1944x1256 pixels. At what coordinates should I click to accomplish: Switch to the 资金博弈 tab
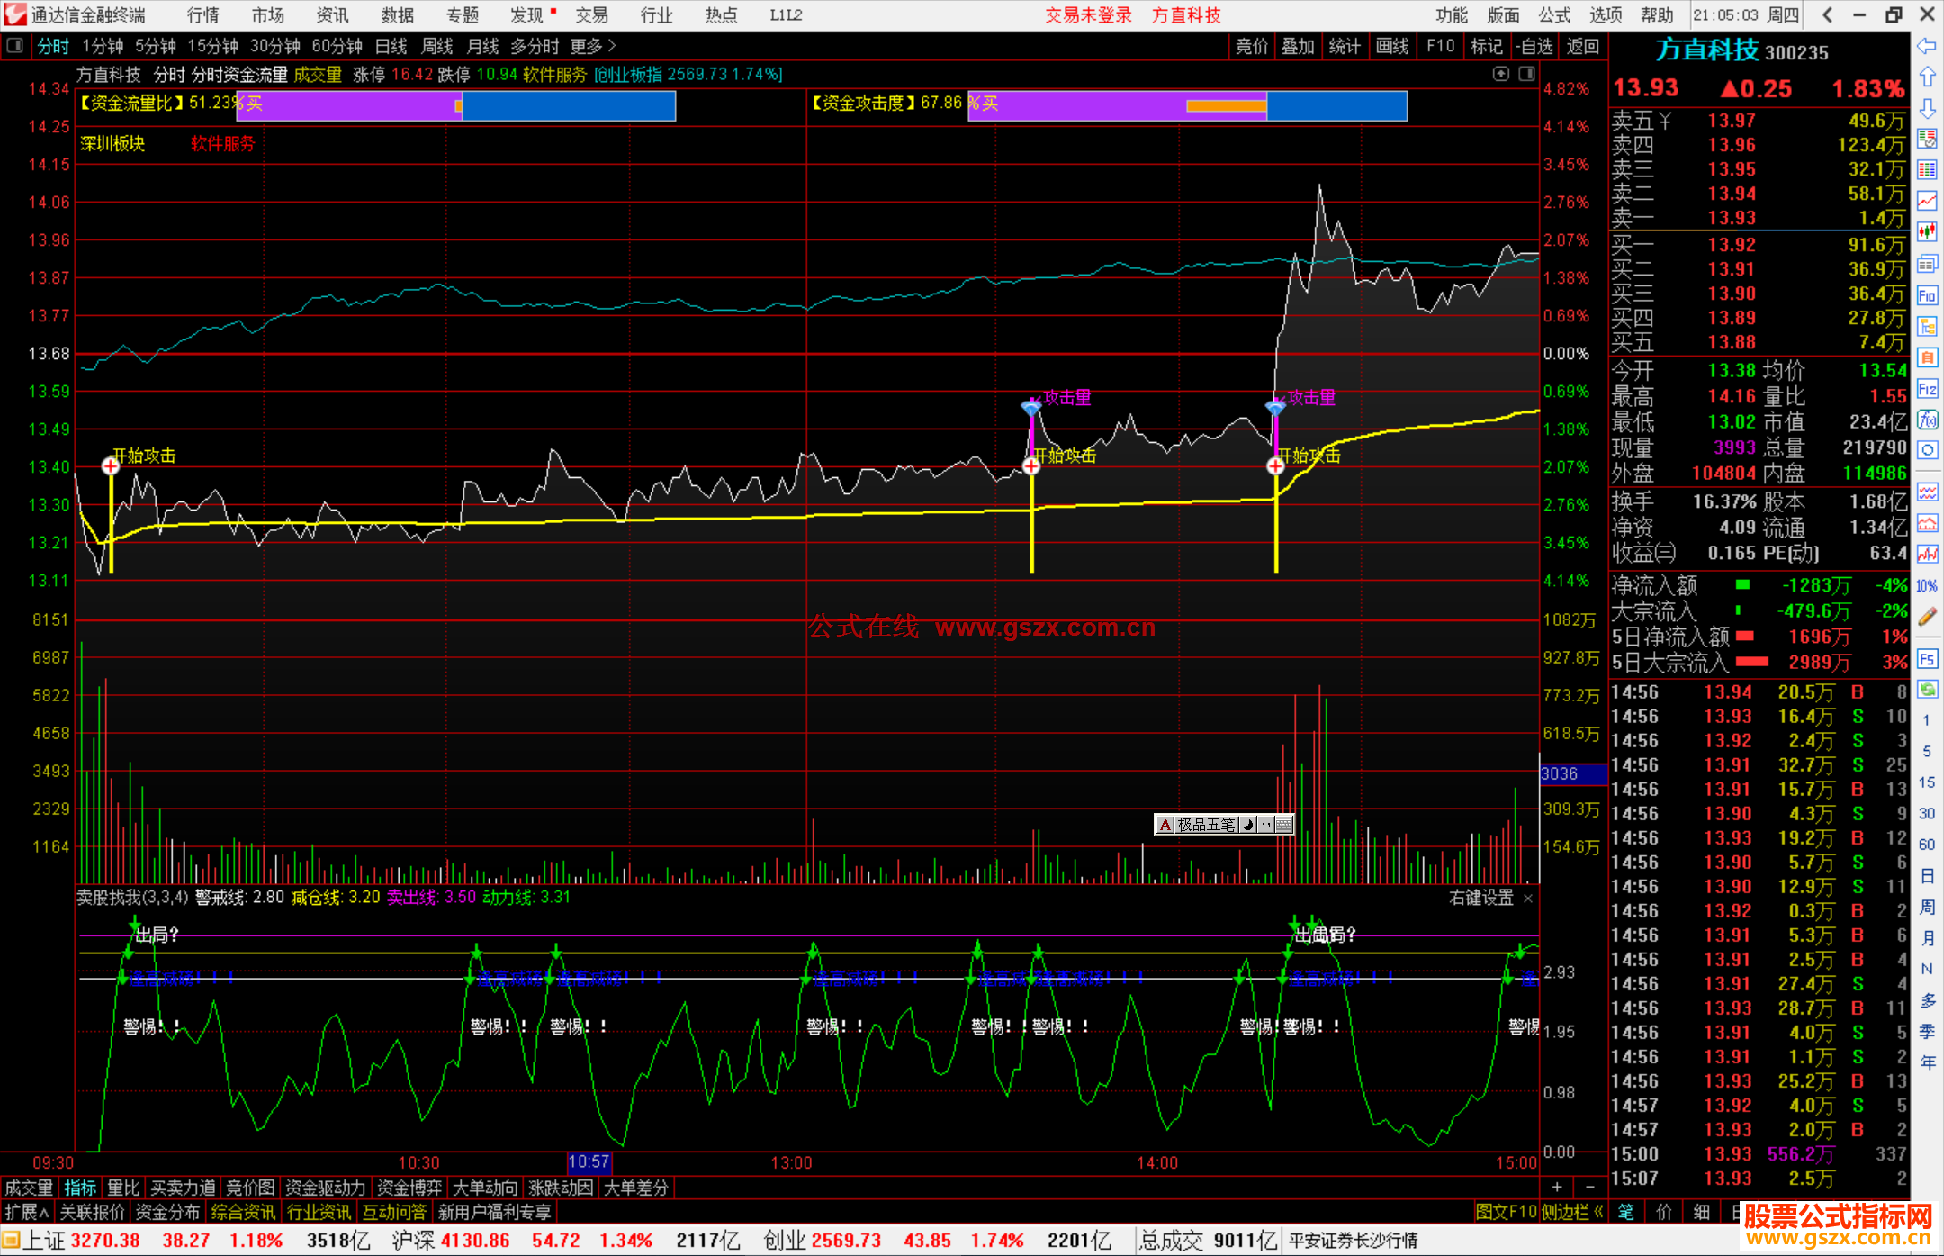pos(409,1188)
